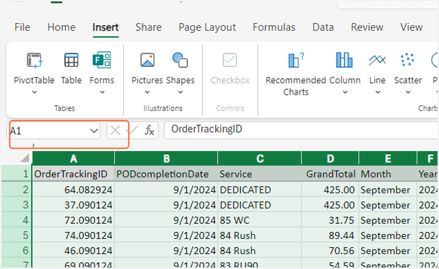
Task: Click the GrandTotal header cell
Action: [330, 174]
